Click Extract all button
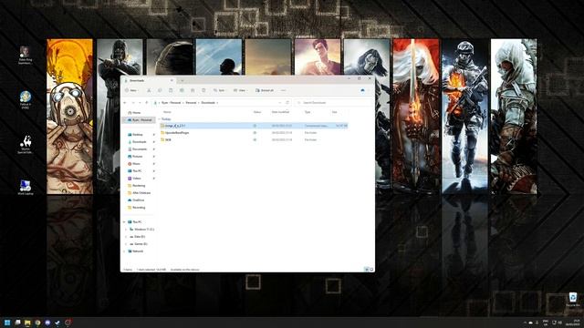This screenshot has width=584, height=328. [265, 90]
